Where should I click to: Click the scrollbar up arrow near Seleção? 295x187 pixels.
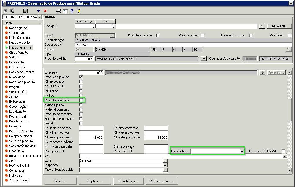click(290, 72)
